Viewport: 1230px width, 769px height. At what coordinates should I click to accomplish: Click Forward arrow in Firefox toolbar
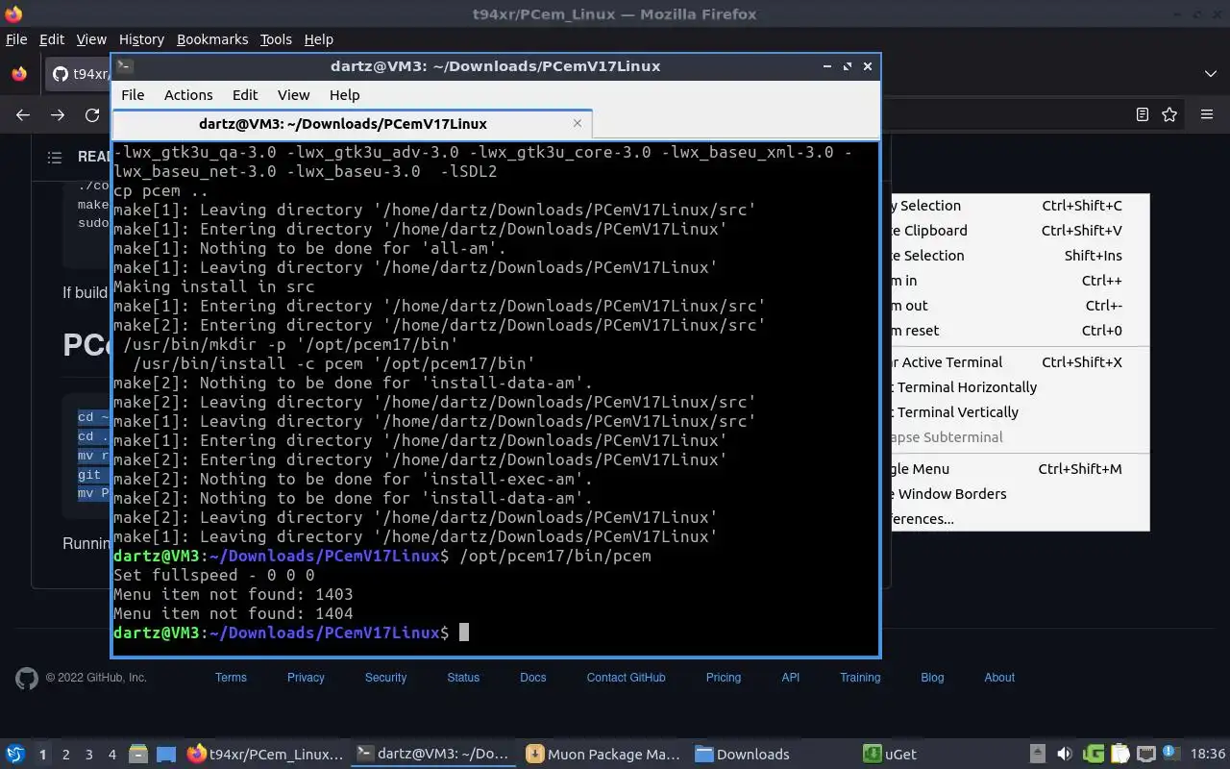(58, 114)
